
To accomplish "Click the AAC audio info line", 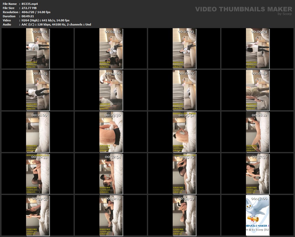I will 56,24.
